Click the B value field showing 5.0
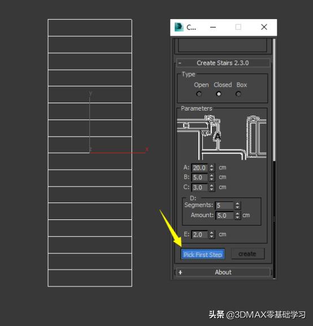The image size is (313, 326). coord(199,177)
